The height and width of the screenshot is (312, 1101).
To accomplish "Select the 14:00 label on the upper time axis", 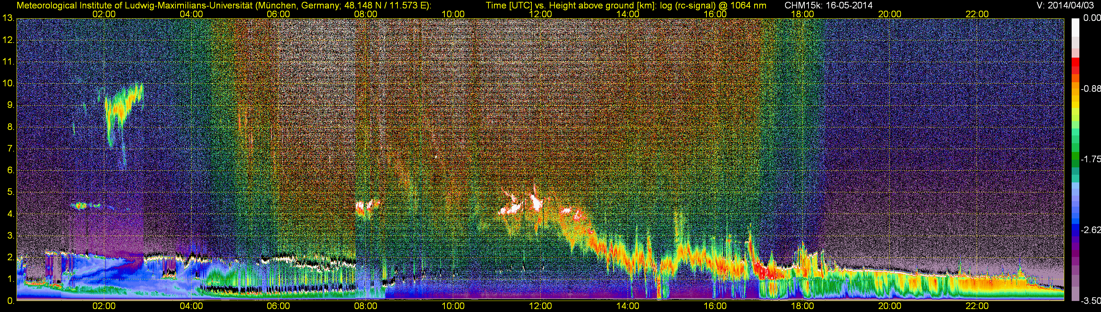I will [x=628, y=14].
